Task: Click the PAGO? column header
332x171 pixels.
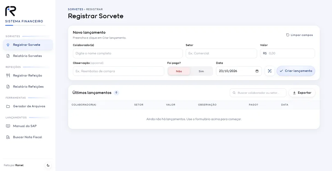Action: [x=253, y=105]
